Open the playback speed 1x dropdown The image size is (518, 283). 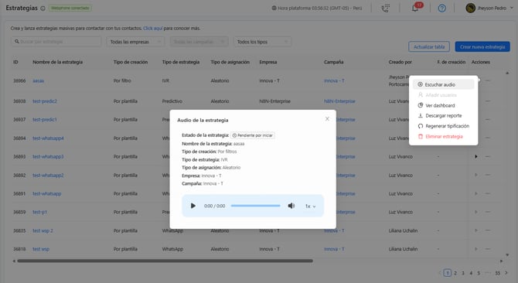pos(310,206)
